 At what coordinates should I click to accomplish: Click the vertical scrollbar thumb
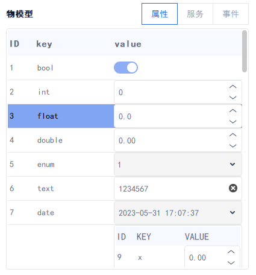coord(245,51)
